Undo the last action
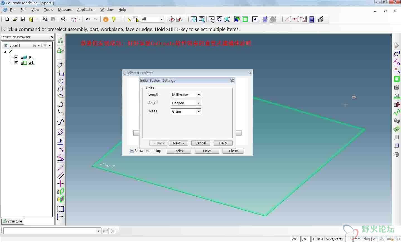Image resolution: width=401 pixels, height=242 pixels. pos(88,19)
